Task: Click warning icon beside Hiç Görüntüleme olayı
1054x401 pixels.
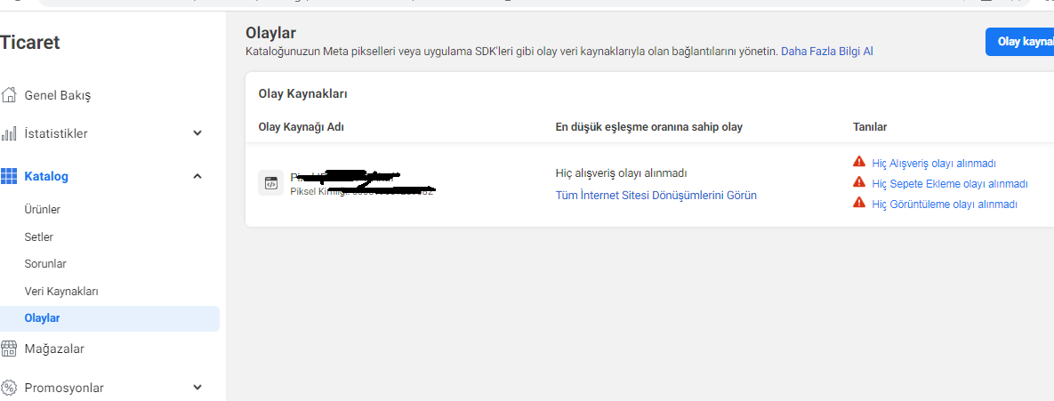Action: pyautogui.click(x=858, y=202)
